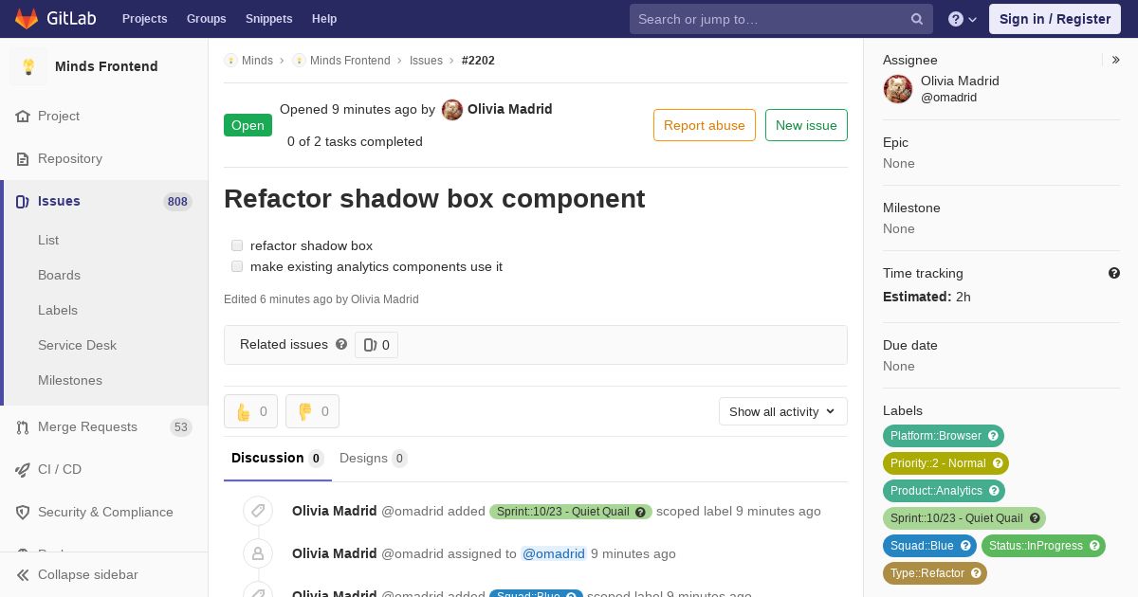Screen dimensions: 1138x597
Task: Click the related issues count badge showing 0
Action: (376, 345)
